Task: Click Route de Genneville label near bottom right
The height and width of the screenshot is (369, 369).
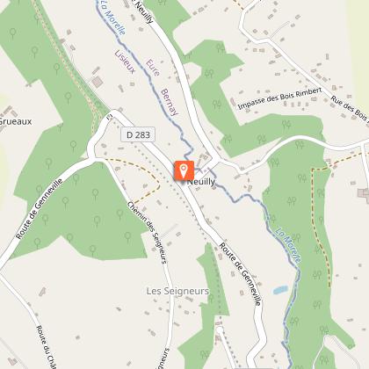Action: pos(241,274)
